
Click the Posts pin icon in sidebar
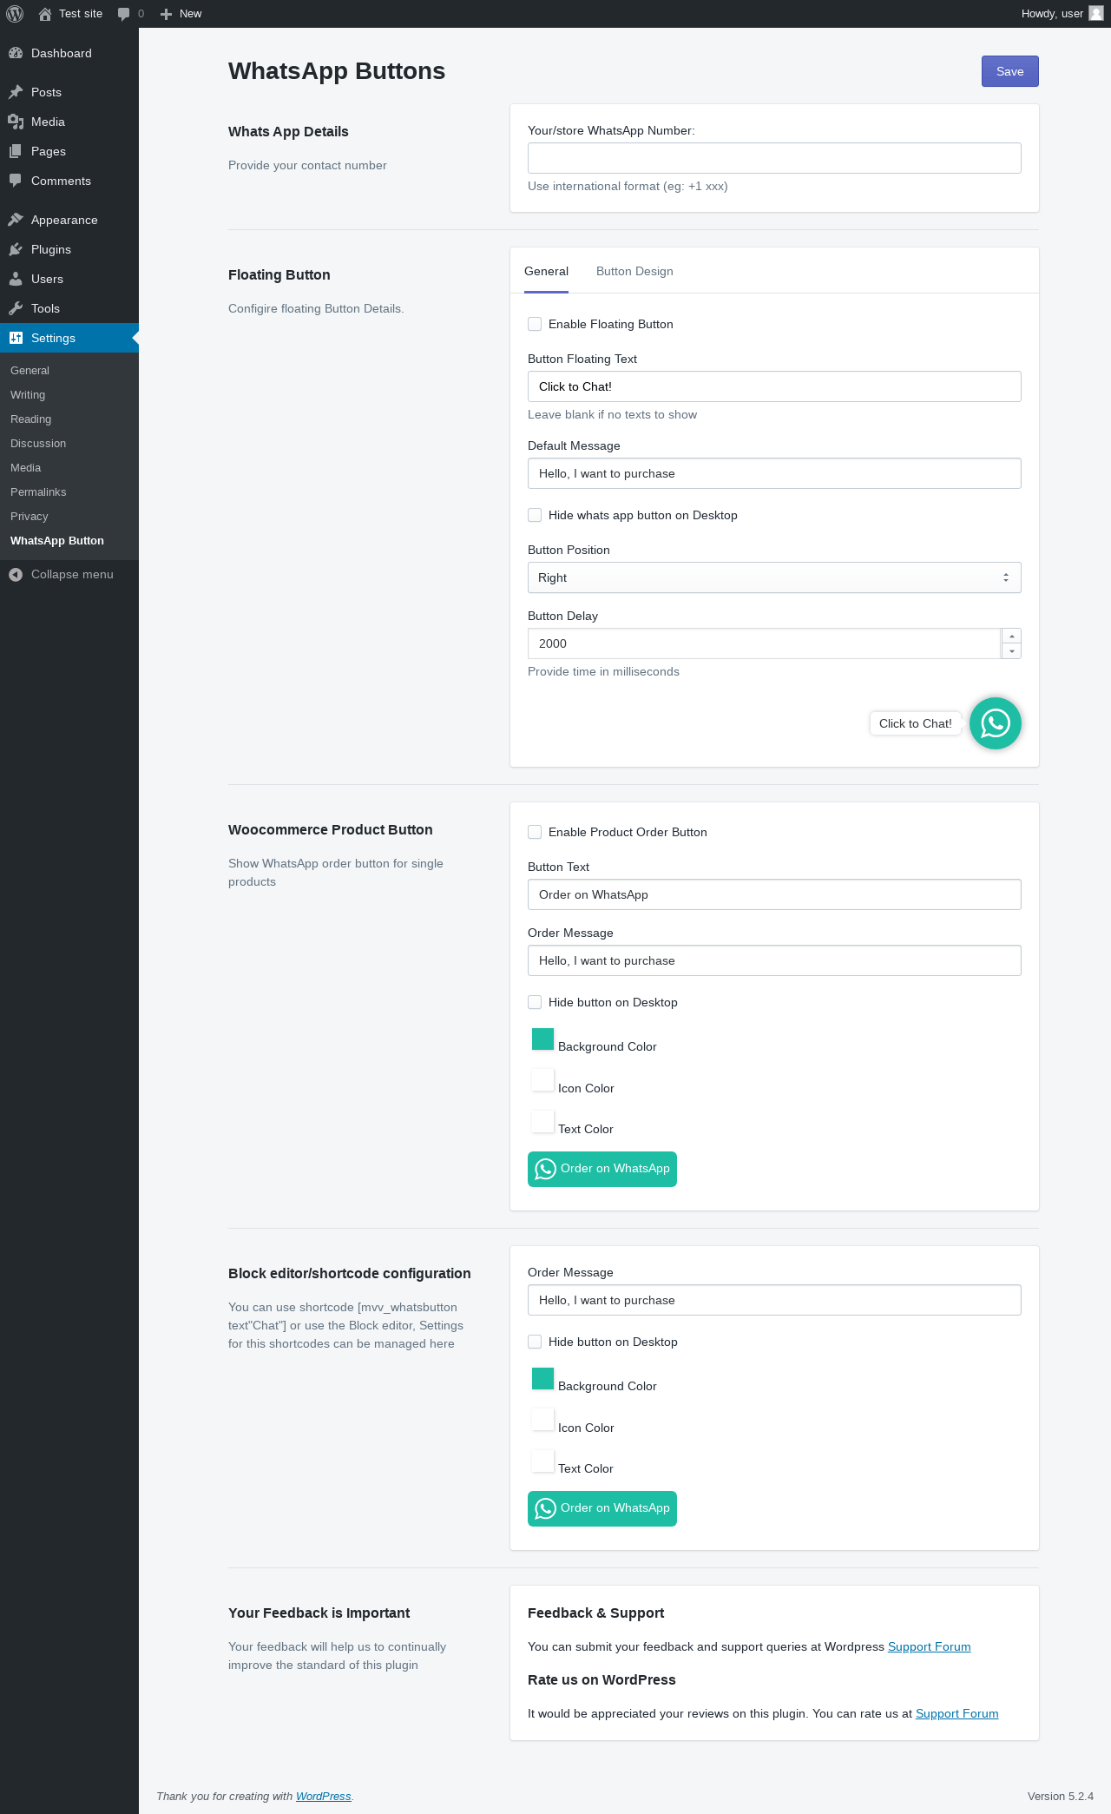tap(16, 92)
